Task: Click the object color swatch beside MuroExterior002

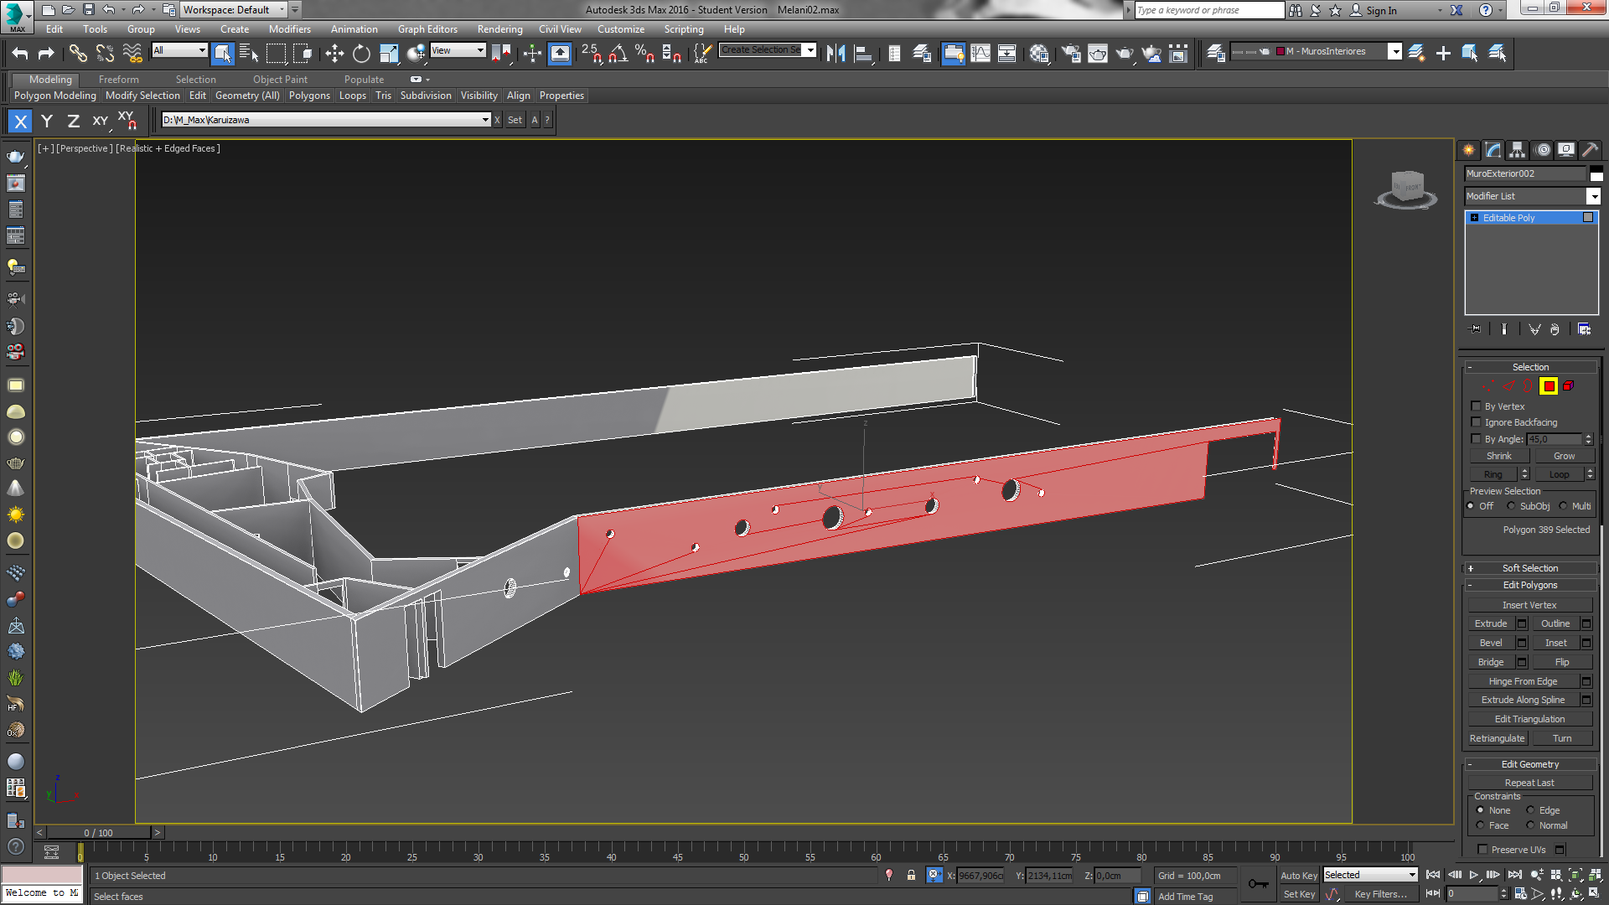Action: 1596,173
